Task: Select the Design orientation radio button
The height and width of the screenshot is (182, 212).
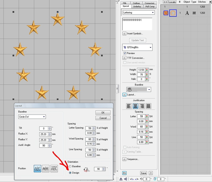Action: pos(70,172)
